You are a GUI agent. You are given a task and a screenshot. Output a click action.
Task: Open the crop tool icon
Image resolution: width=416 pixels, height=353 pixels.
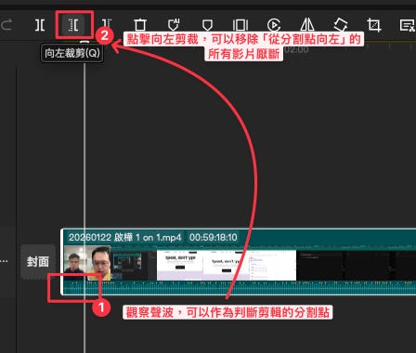coord(374,25)
